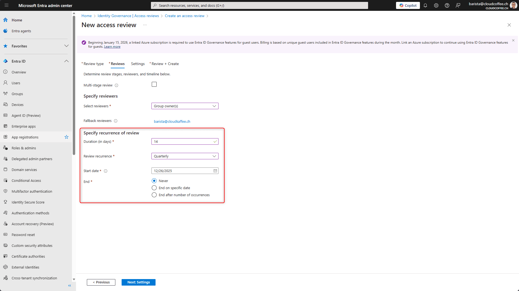
Task: Click the Next: Settings button
Action: coord(138,282)
